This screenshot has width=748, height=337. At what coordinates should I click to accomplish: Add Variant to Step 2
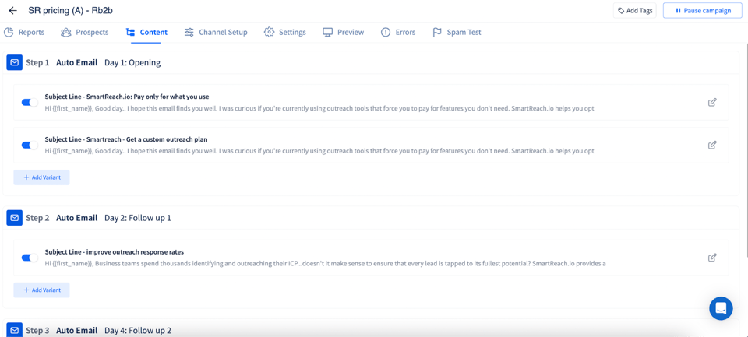click(x=41, y=290)
